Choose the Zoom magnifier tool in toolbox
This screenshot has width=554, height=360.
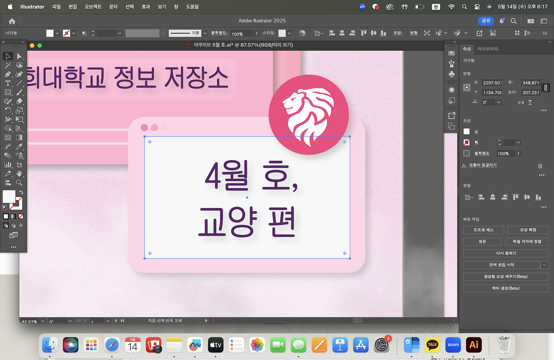(x=19, y=183)
